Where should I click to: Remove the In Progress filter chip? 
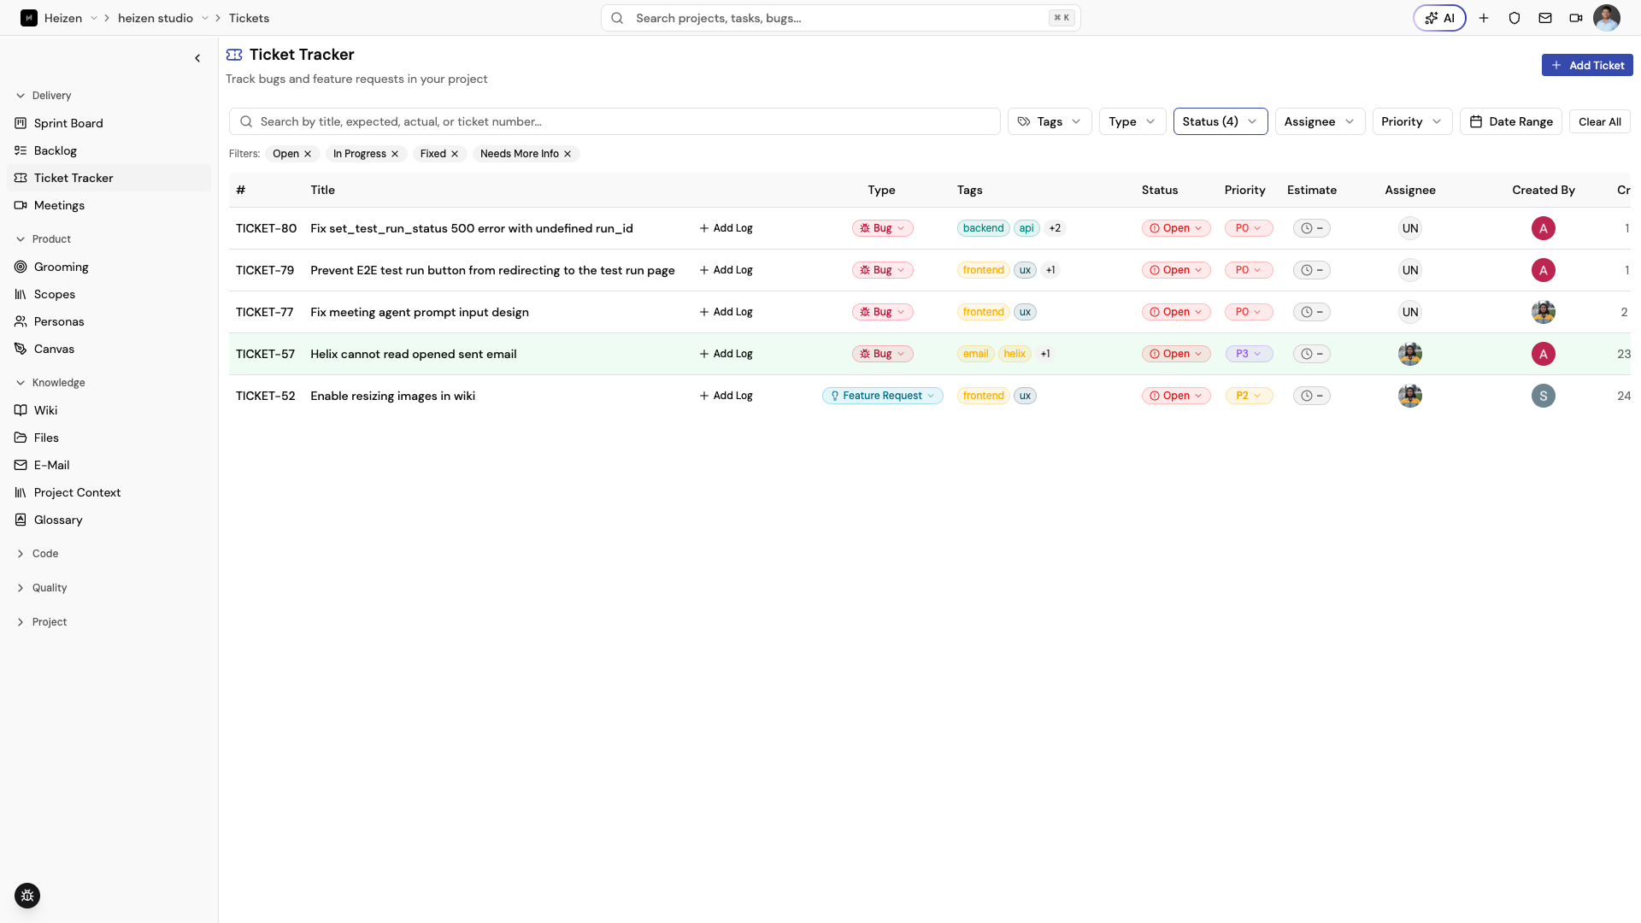coord(395,154)
